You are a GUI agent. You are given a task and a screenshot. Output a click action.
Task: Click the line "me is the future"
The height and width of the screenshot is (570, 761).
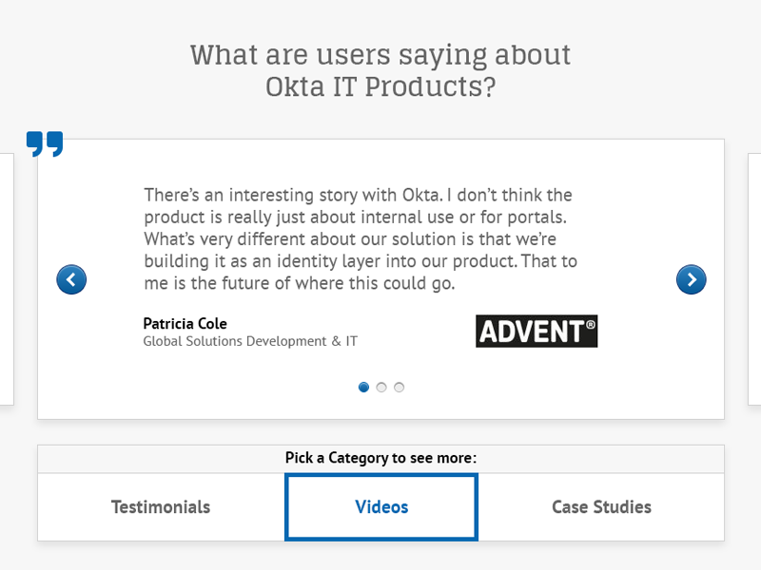tap(300, 283)
